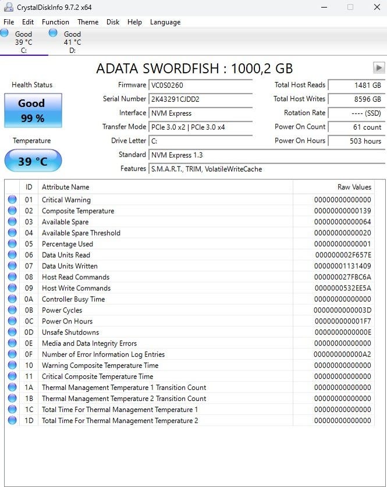
Task: Click the Features field
Action: (x=267, y=169)
